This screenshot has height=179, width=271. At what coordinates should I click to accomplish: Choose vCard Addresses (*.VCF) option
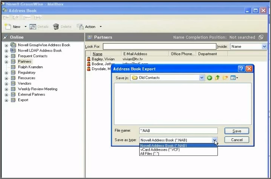click(179, 150)
